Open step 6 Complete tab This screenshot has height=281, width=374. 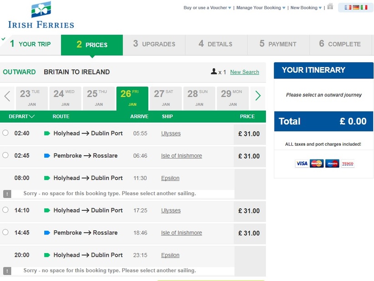pos(340,44)
